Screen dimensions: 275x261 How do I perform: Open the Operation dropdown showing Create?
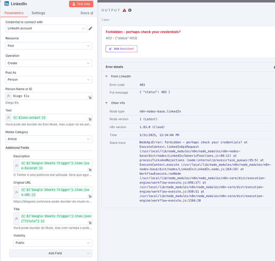[49, 63]
